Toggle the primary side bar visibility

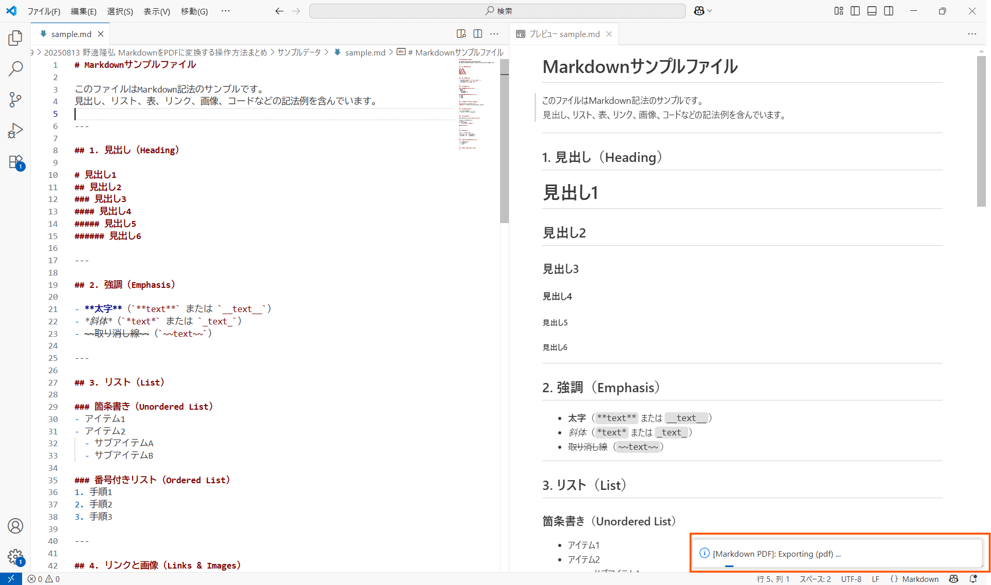(x=855, y=10)
